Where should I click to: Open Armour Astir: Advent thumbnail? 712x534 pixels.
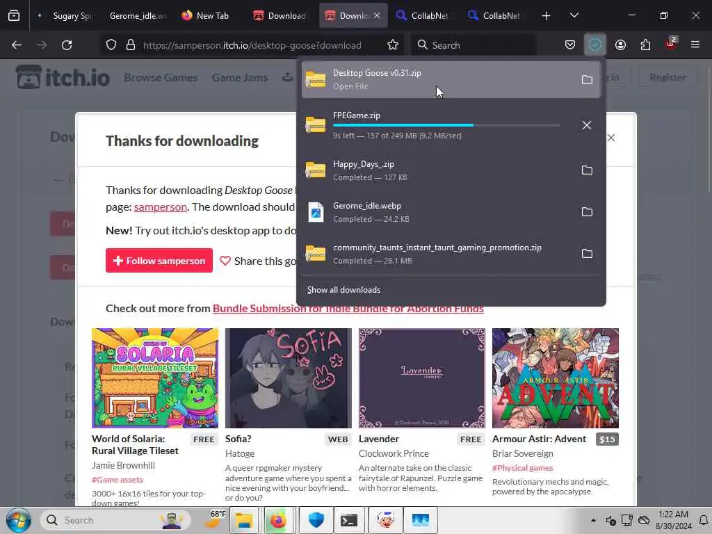point(556,378)
